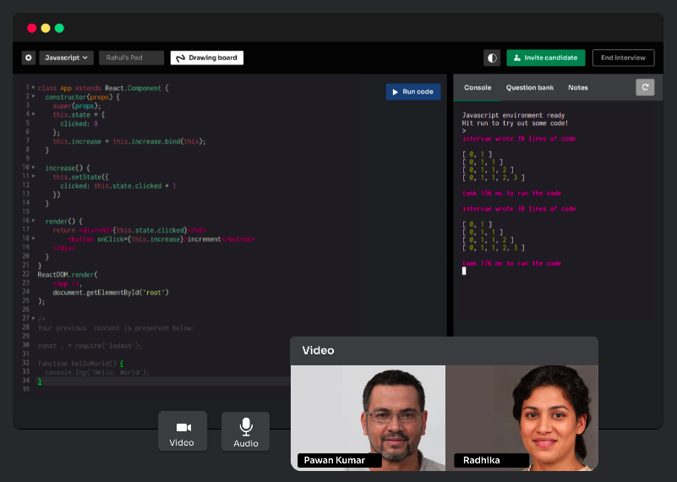Click the 'Hit run to try out some code!' line
Image resolution: width=677 pixels, height=482 pixels.
tap(515, 123)
